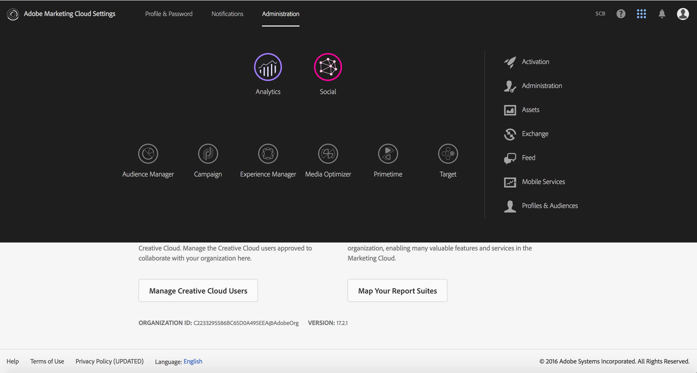
Task: Open the notifications bell
Action: pyautogui.click(x=662, y=14)
